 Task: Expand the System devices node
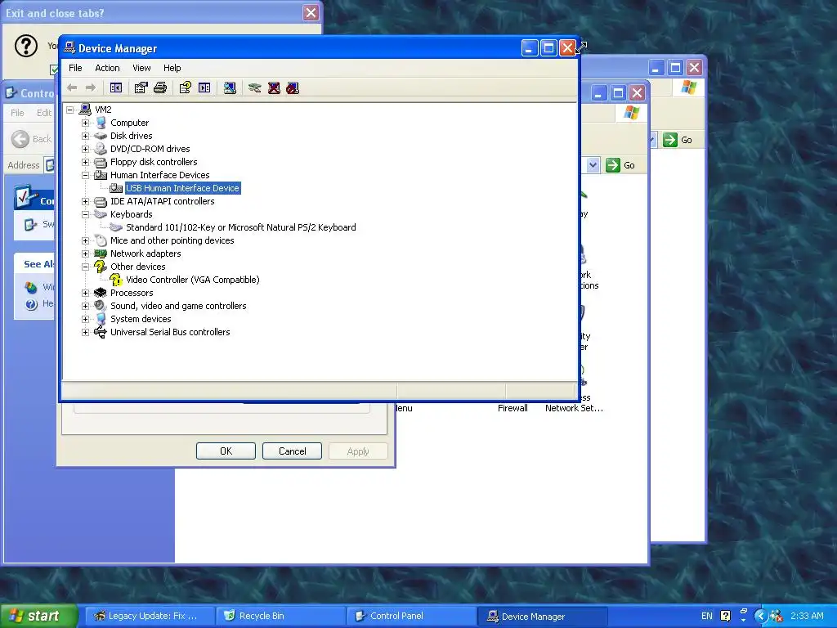85,319
